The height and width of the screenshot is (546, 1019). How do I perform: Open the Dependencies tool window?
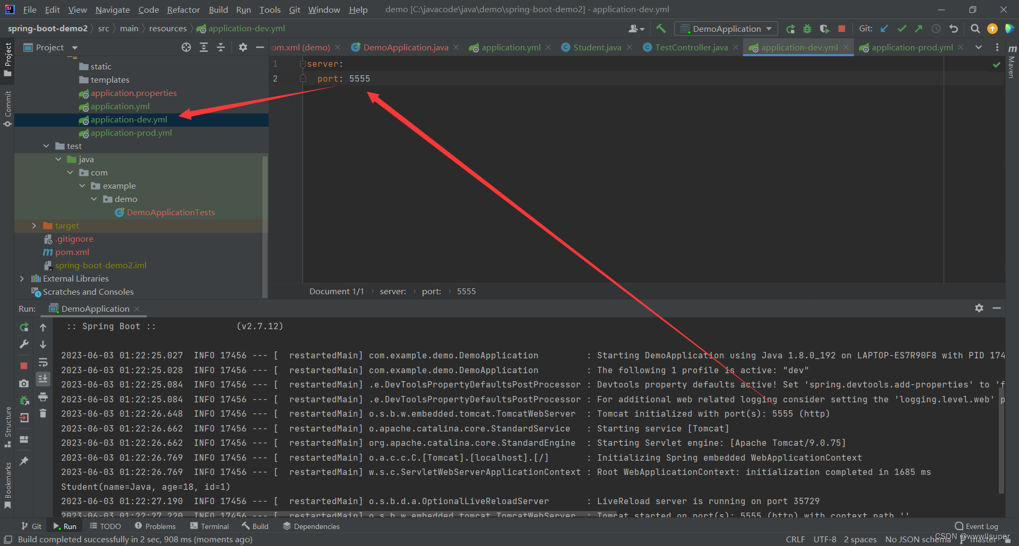click(311, 526)
